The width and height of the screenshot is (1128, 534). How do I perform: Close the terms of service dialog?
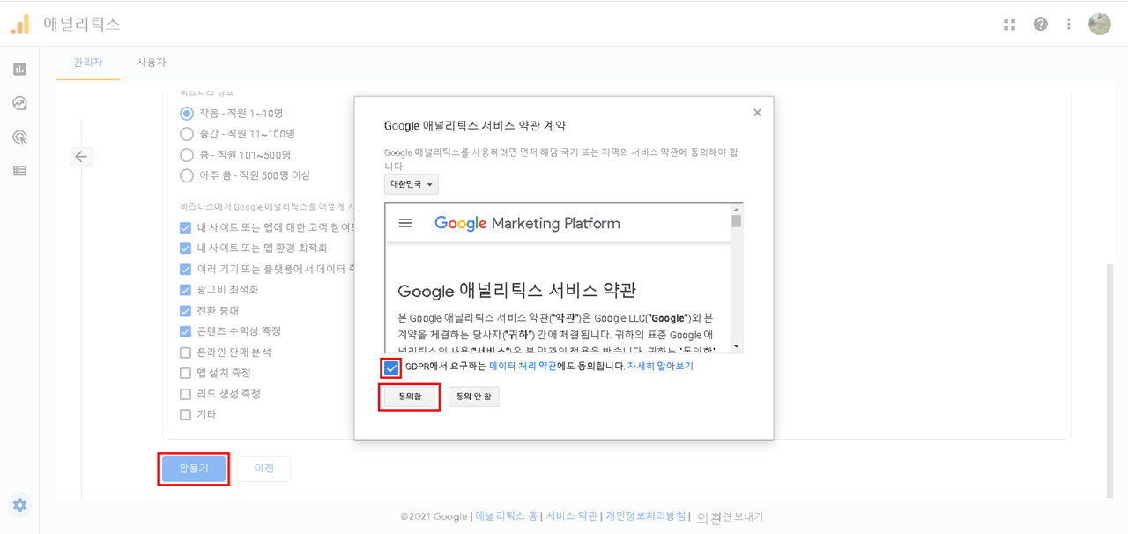(757, 113)
